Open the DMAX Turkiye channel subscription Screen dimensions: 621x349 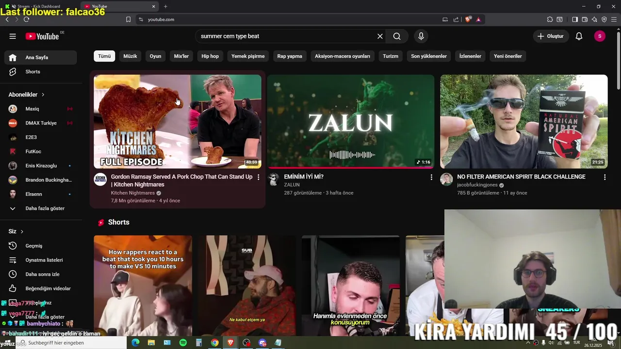click(41, 123)
